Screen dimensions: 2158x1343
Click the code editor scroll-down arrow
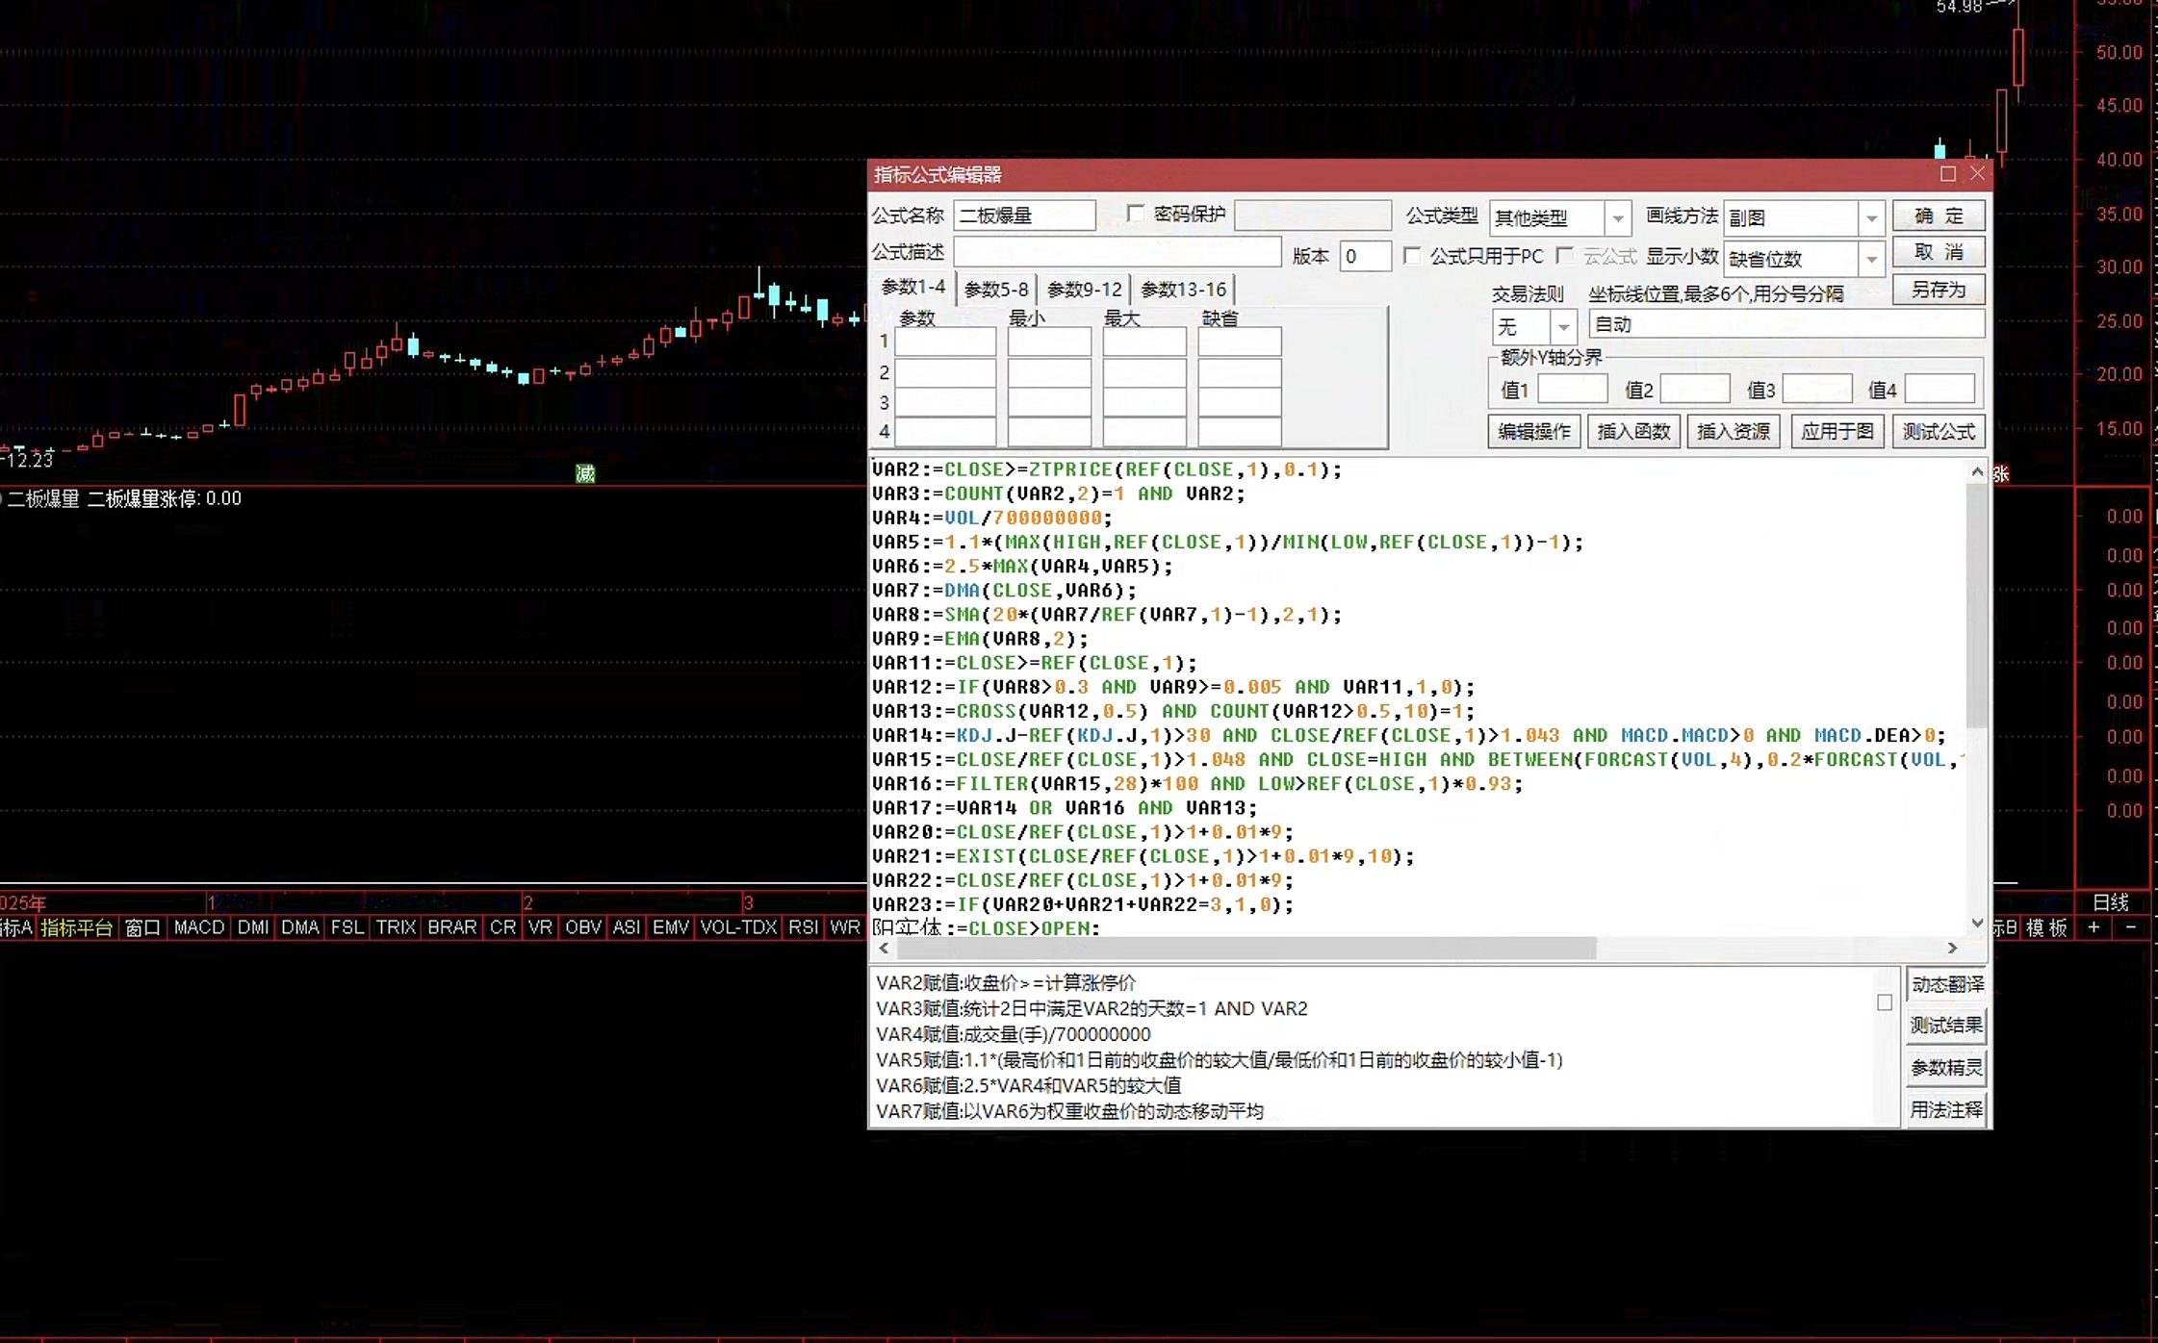[x=1977, y=923]
